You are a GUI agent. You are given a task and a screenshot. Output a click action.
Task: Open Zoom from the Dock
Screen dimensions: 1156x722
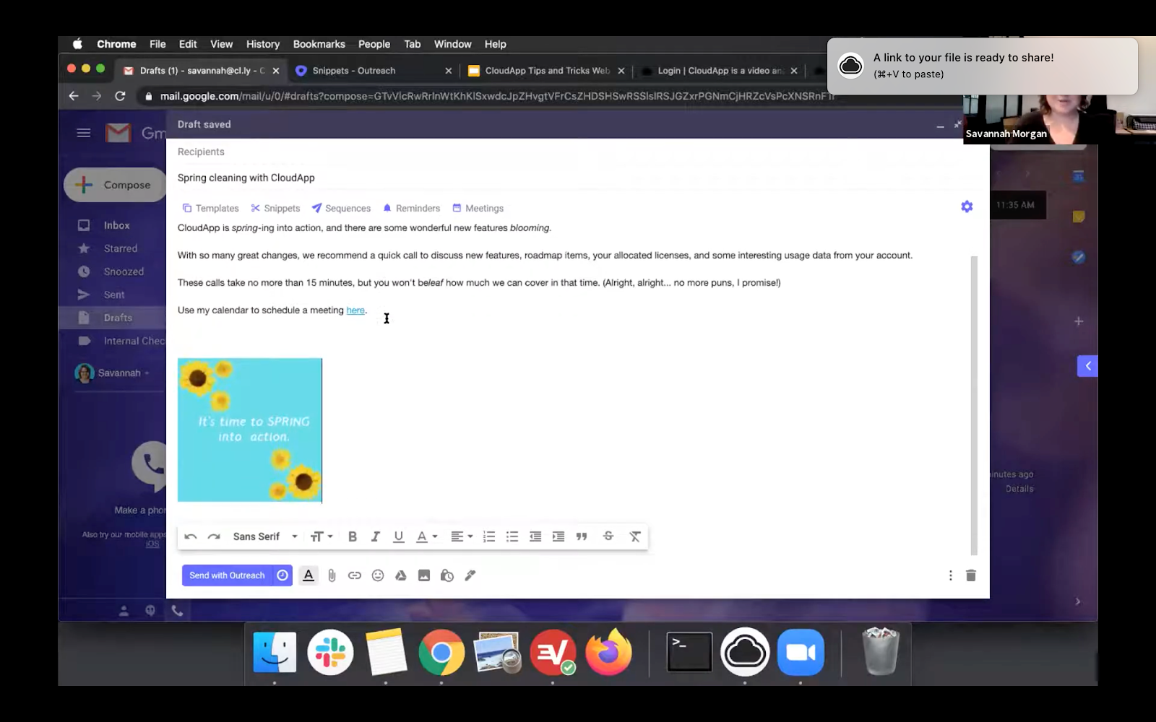(801, 653)
